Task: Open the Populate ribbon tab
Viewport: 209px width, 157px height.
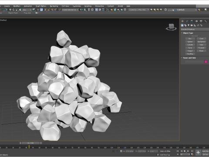Action: (x=27, y=13)
